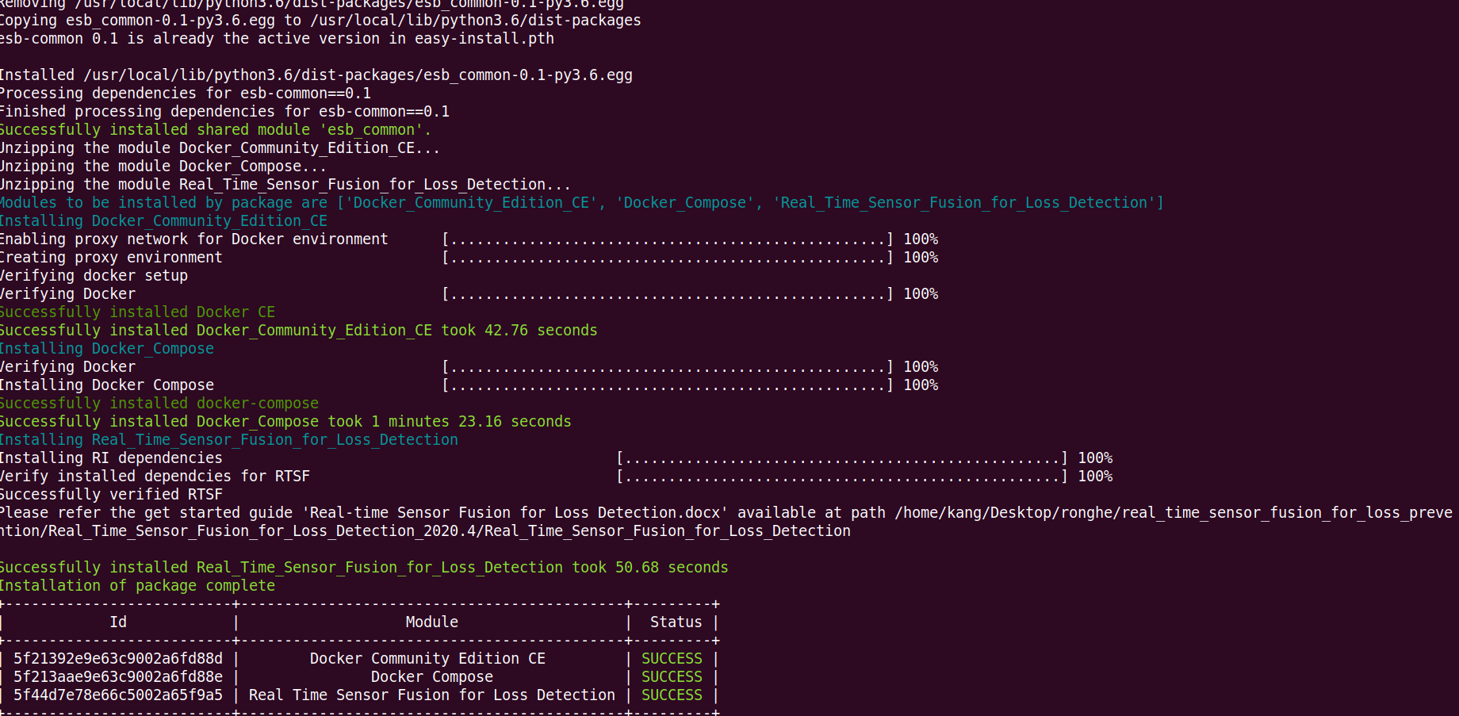Click the "Copying esb_common-0.1-py3.6.egg" line
Image resolution: width=1459 pixels, height=716 pixels.
(x=320, y=21)
